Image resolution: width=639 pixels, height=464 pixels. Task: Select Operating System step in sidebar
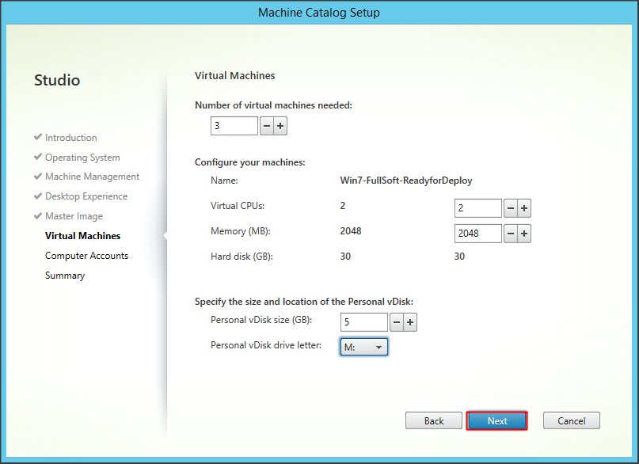82,158
